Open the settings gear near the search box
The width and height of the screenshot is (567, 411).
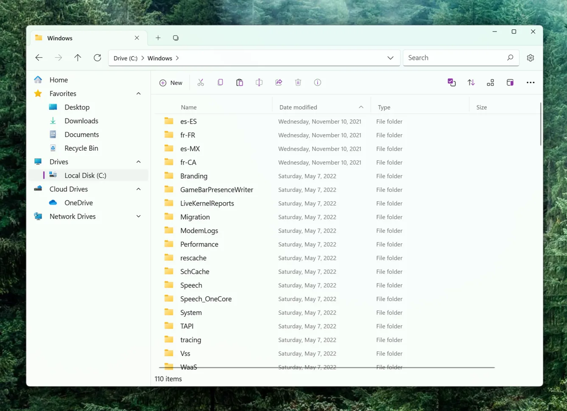530,57
